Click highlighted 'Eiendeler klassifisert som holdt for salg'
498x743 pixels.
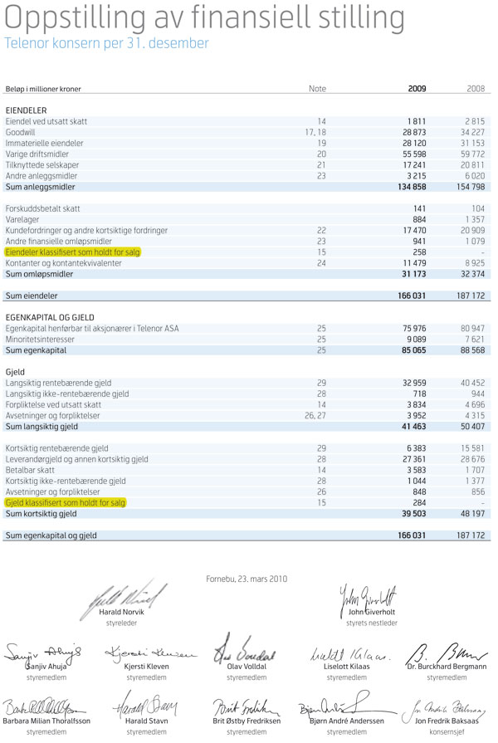coord(72,252)
